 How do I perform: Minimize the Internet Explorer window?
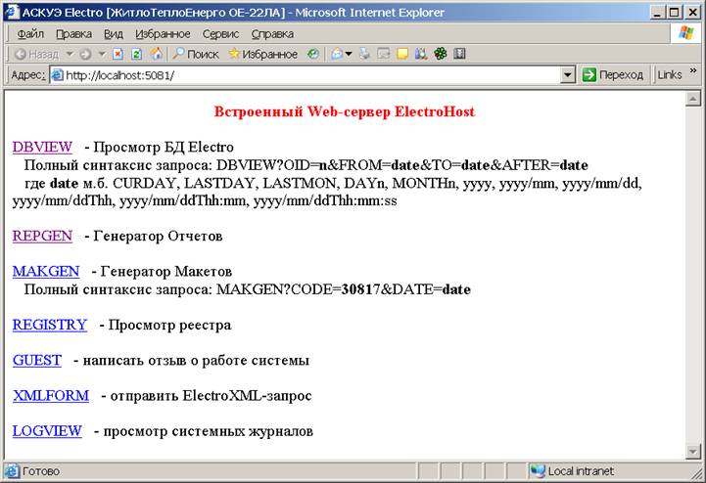[x=658, y=13]
